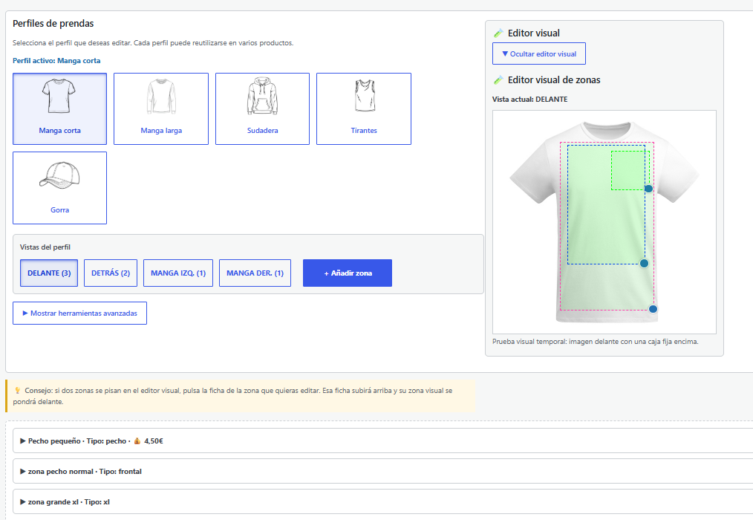Viewport: 753px width, 520px height.
Task: Expand the zona grande xl card
Action: click(x=383, y=501)
